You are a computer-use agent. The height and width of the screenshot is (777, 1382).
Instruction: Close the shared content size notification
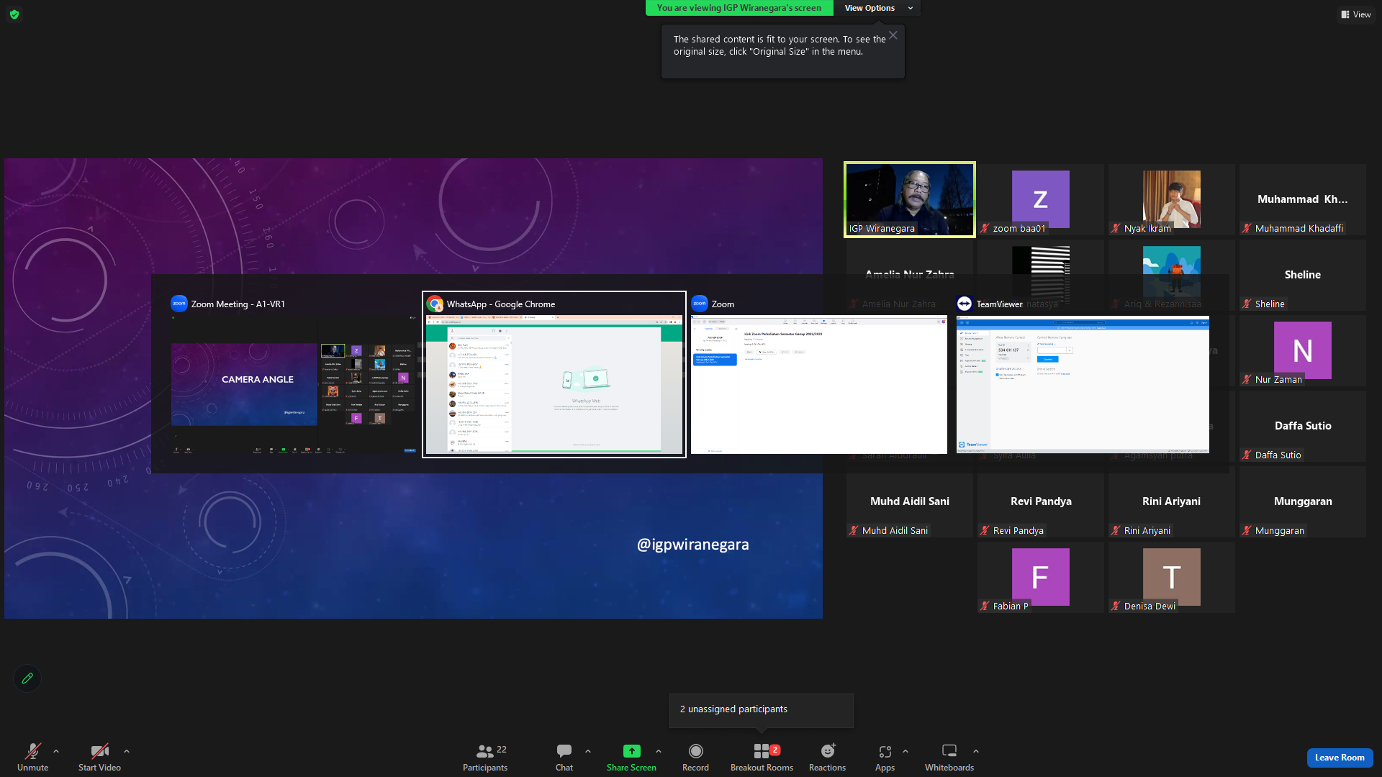893,35
